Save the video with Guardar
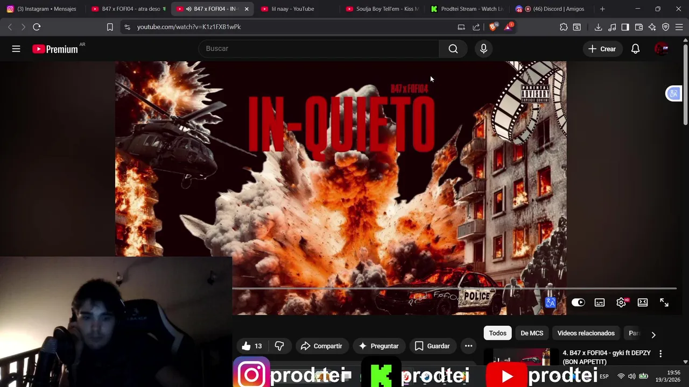This screenshot has height=387, width=689. coord(432,346)
